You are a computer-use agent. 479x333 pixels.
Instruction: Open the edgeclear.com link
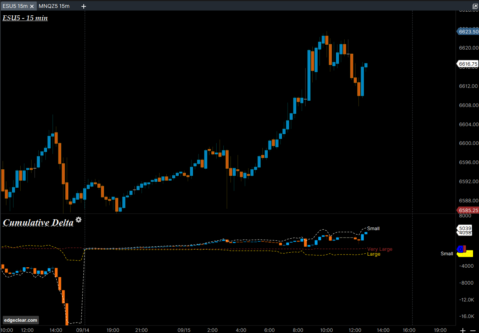21,320
